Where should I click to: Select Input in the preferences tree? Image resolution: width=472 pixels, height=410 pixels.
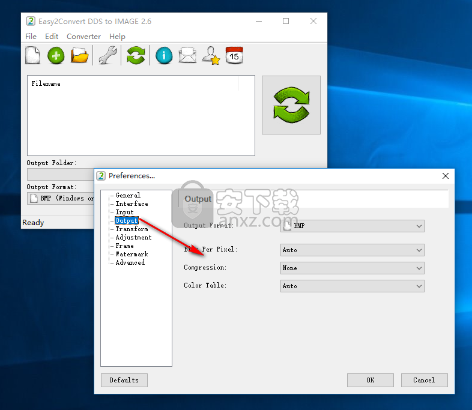tap(124, 212)
